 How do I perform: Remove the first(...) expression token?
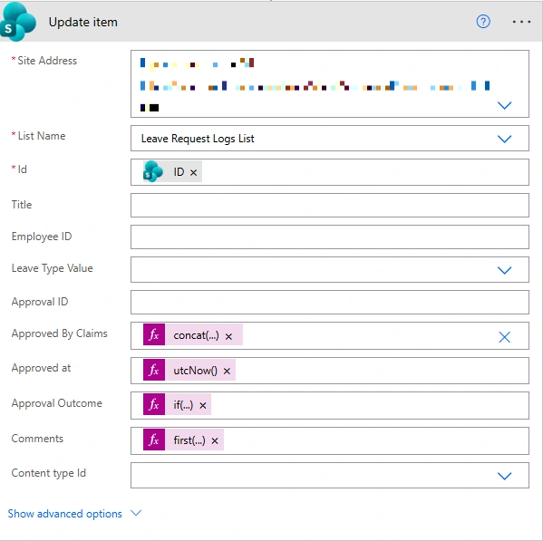point(215,440)
